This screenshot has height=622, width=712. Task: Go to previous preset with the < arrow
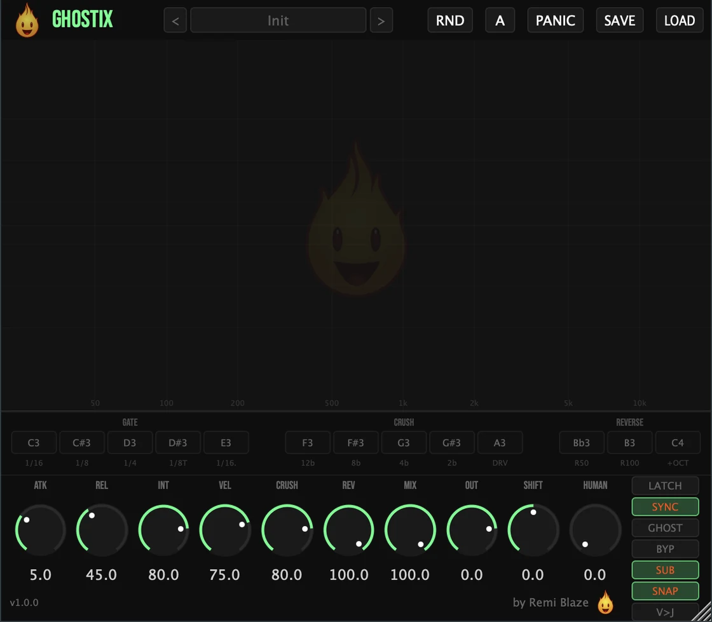tap(175, 20)
